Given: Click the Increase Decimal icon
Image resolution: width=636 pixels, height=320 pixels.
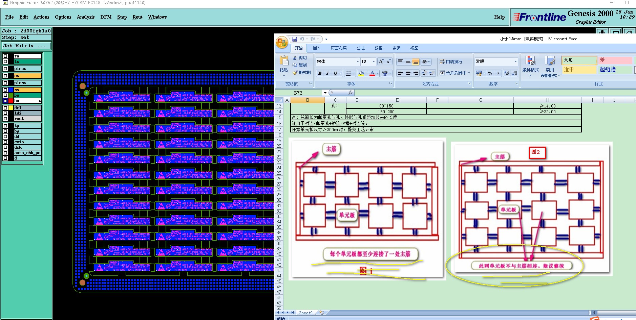Looking at the screenshot, I should click(507, 73).
